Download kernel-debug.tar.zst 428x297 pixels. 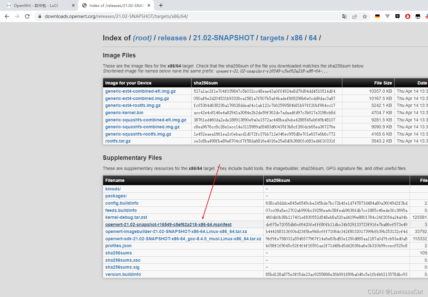(126, 217)
